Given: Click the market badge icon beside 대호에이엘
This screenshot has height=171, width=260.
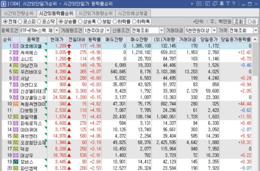Looking at the screenshot, I should tap(16, 46).
